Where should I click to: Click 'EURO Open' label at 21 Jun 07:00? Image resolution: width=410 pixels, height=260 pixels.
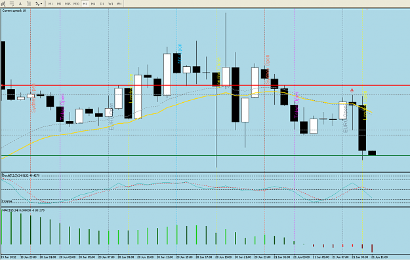[345, 119]
